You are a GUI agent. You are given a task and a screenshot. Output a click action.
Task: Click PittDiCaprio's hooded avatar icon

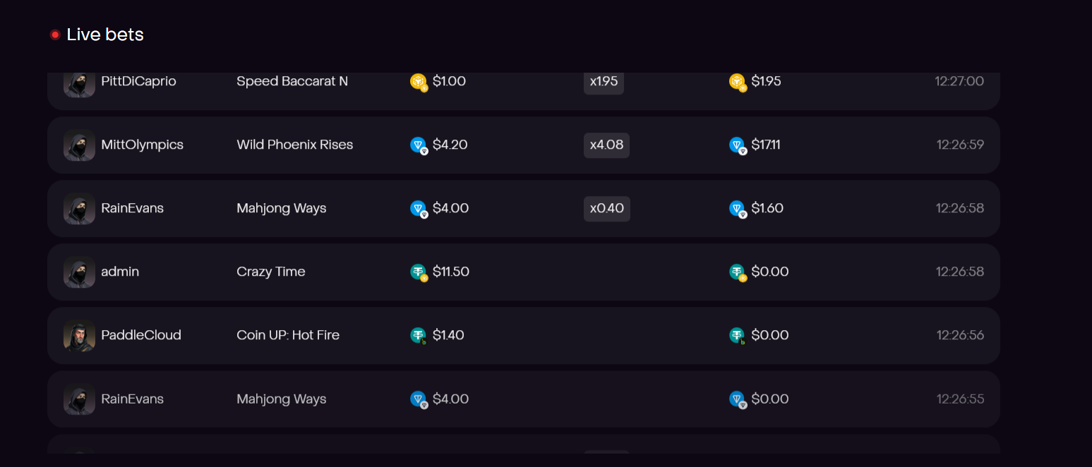pyautogui.click(x=79, y=83)
